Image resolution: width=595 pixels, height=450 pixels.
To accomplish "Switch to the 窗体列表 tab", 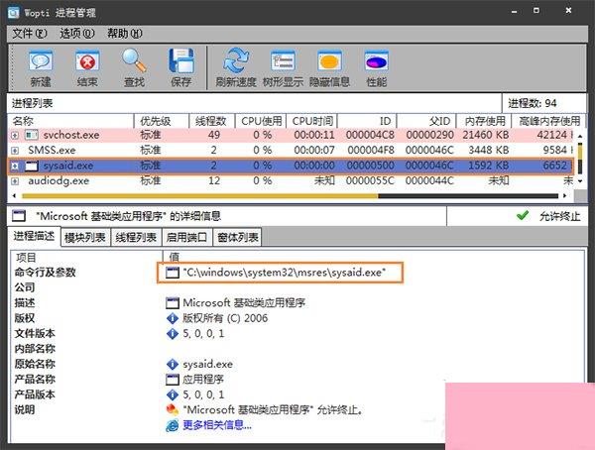I will click(x=238, y=237).
